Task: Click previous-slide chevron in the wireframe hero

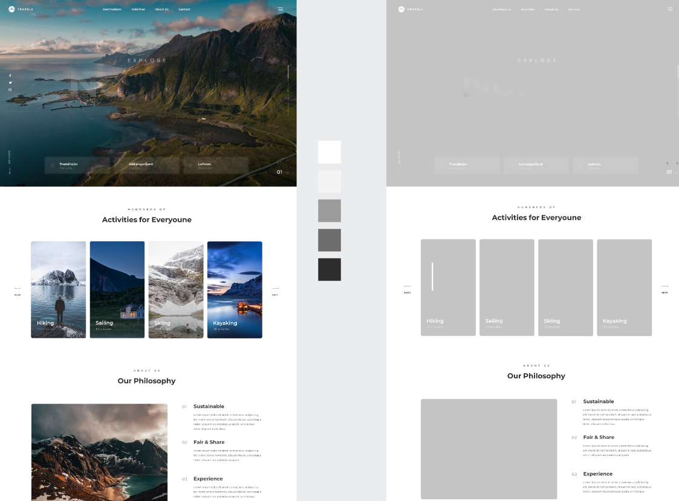Action: pos(668,163)
